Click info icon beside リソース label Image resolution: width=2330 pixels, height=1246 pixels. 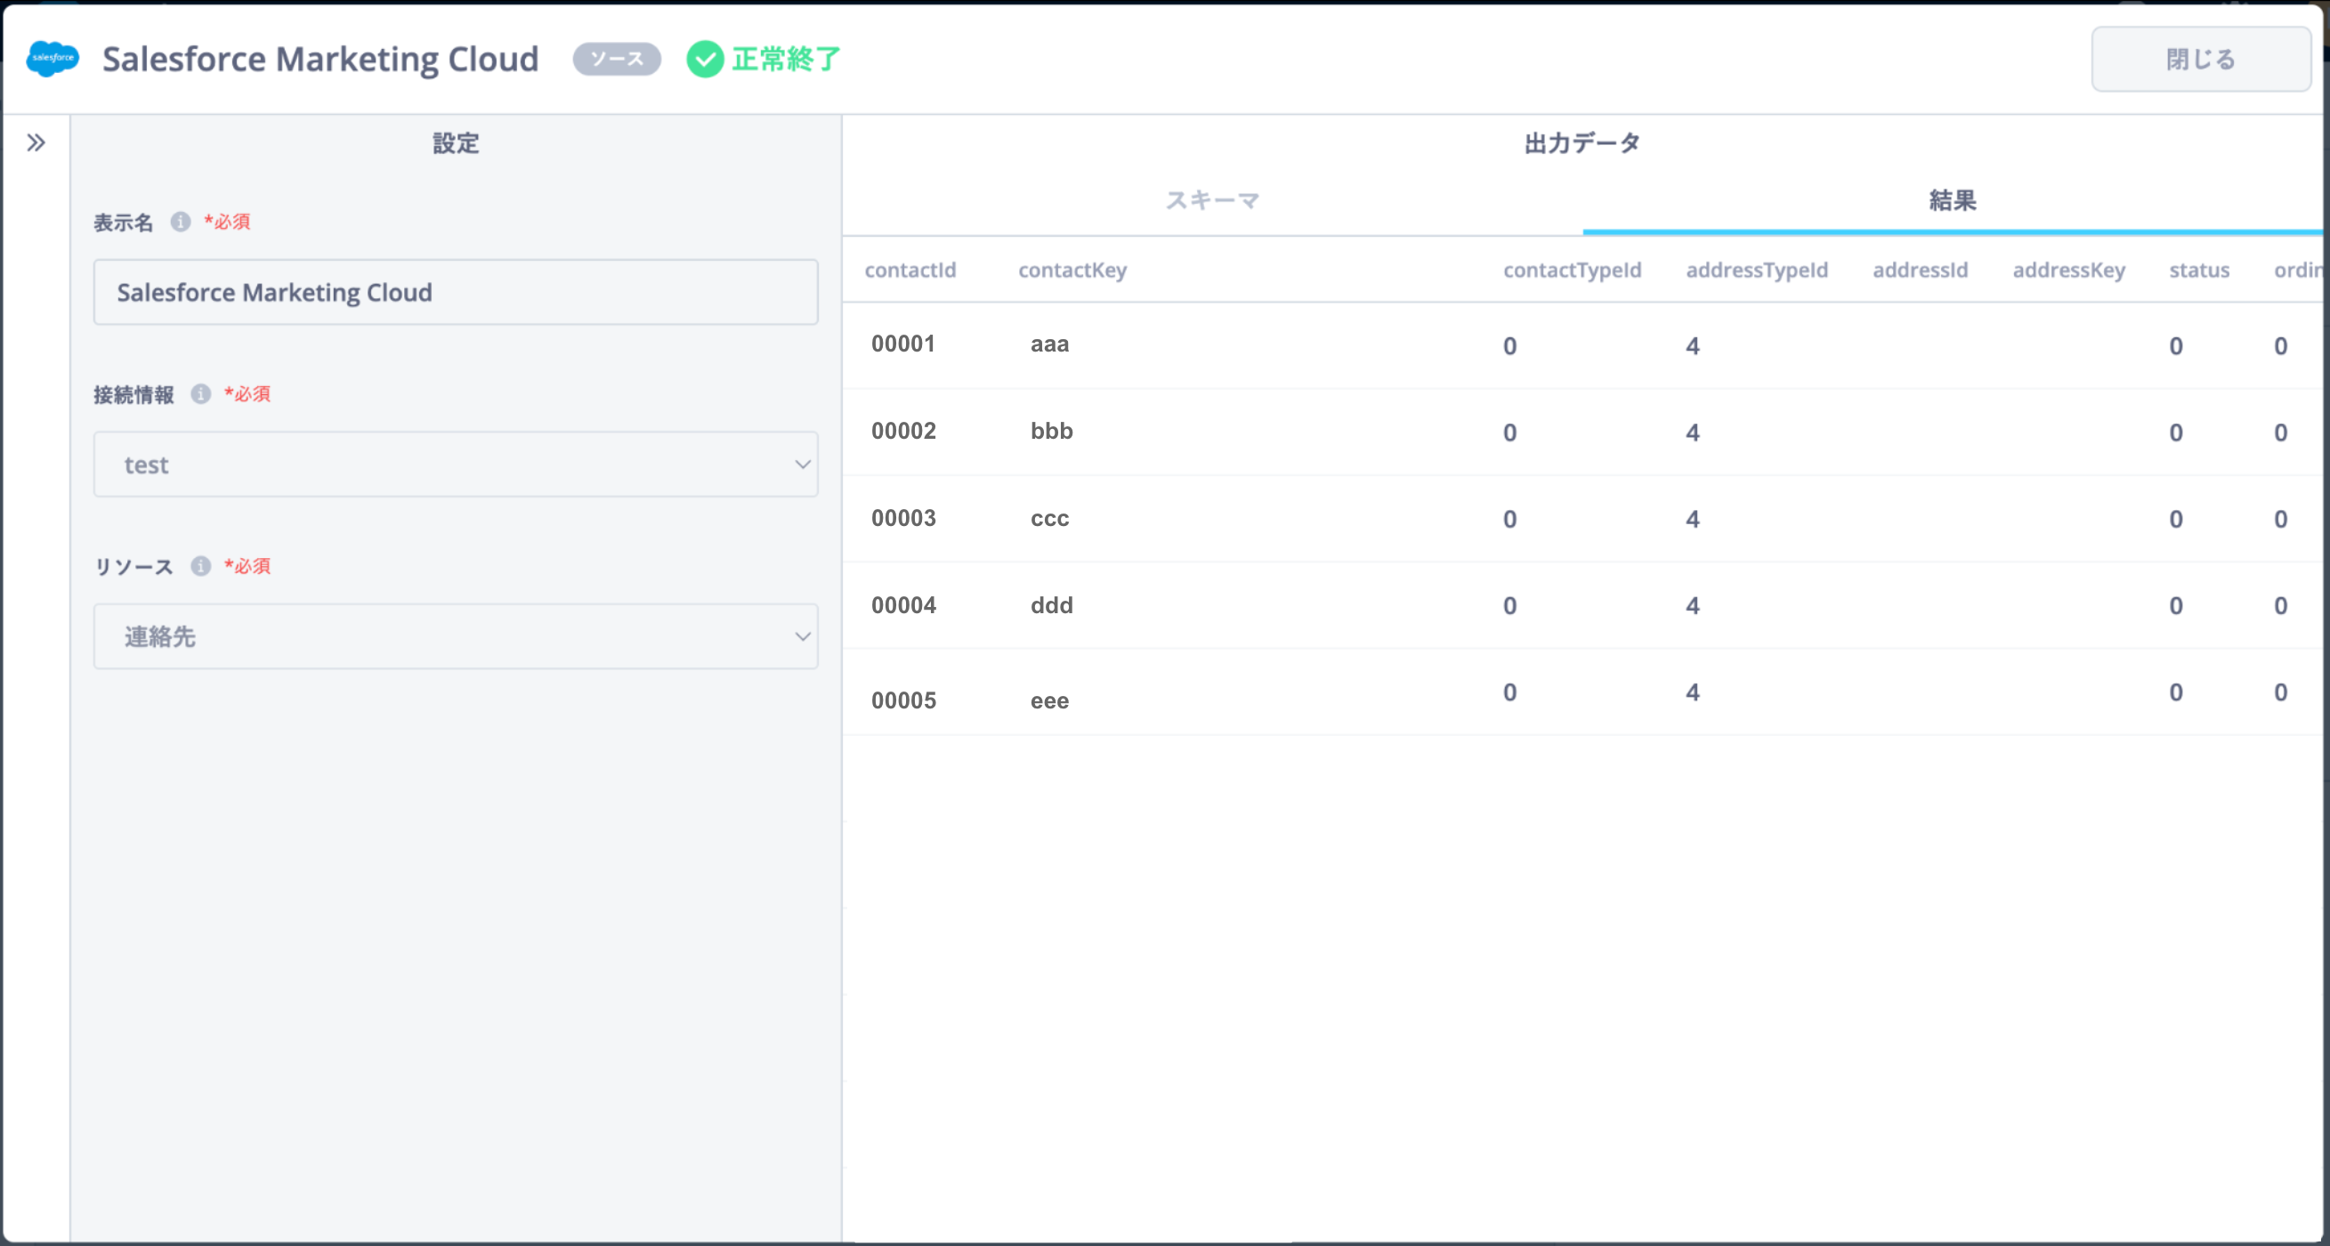201,566
